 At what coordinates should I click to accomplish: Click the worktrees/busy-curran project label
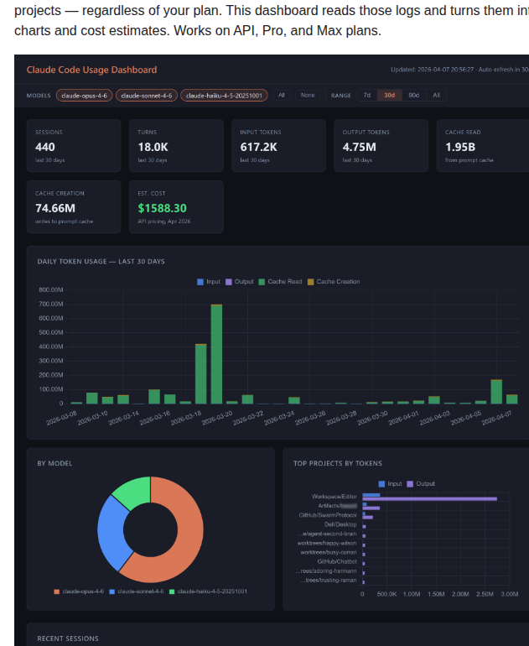pos(329,553)
